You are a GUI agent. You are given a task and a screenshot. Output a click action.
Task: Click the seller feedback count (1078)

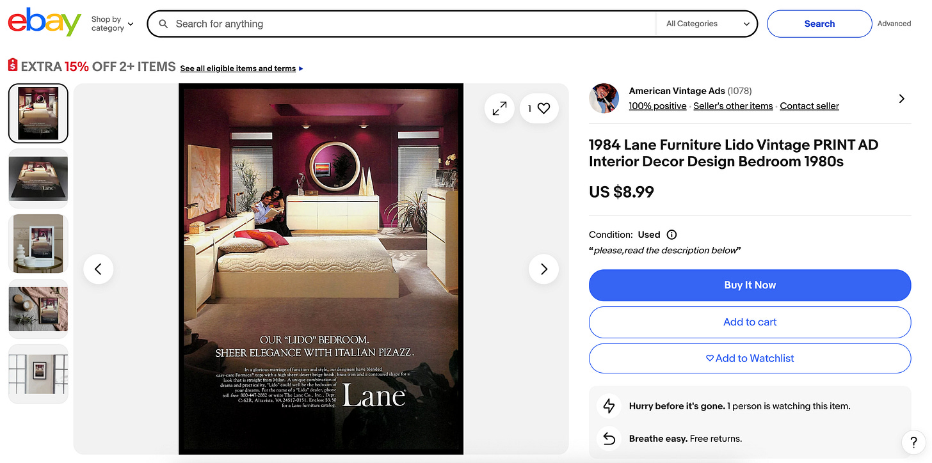click(739, 91)
